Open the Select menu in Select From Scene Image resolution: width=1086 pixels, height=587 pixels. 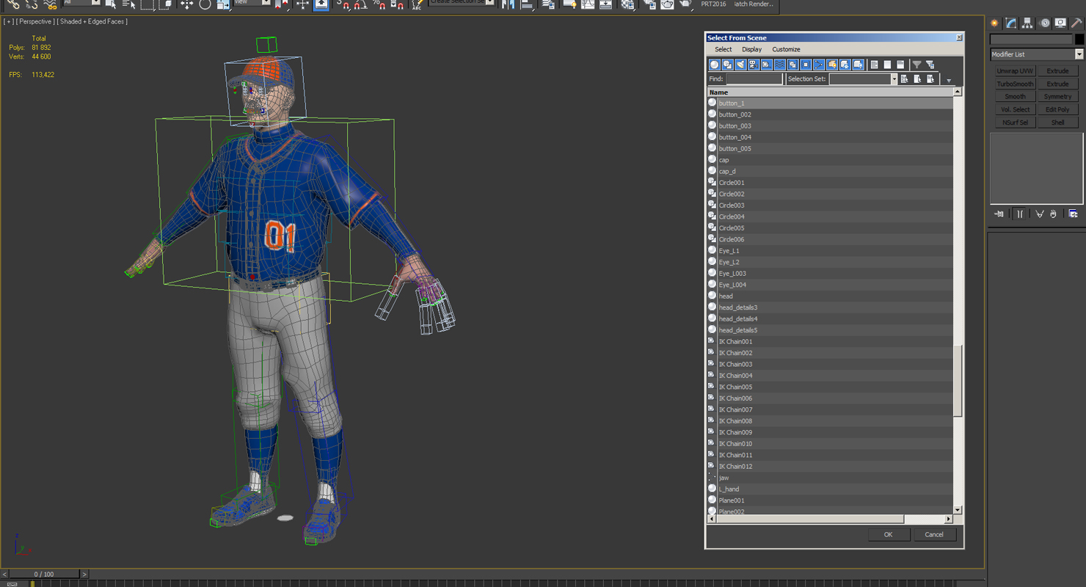pyautogui.click(x=723, y=49)
